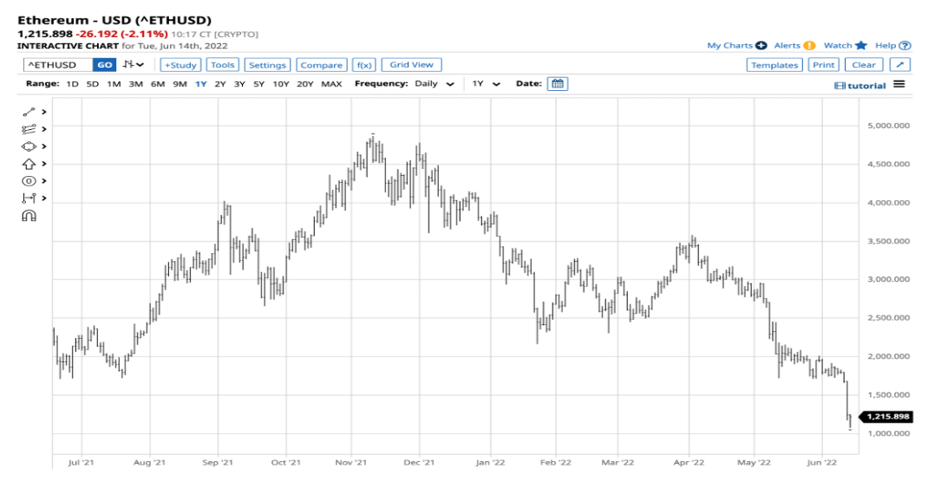Click the +Study button
Screen dimensions: 941x481
pos(180,65)
